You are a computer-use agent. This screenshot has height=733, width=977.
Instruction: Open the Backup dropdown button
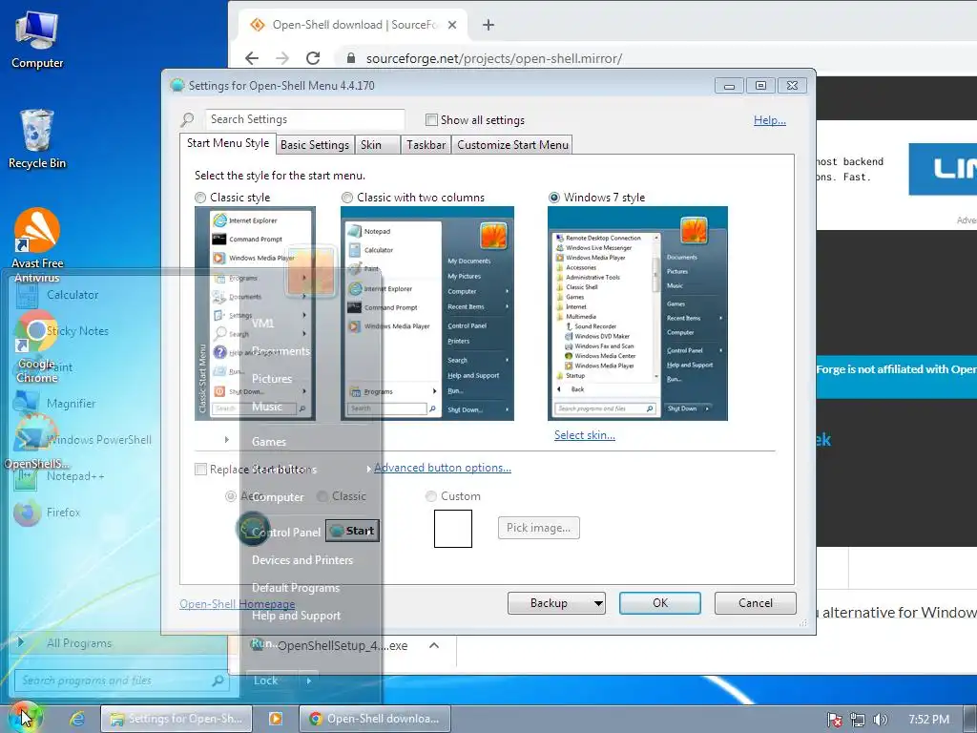coord(556,603)
